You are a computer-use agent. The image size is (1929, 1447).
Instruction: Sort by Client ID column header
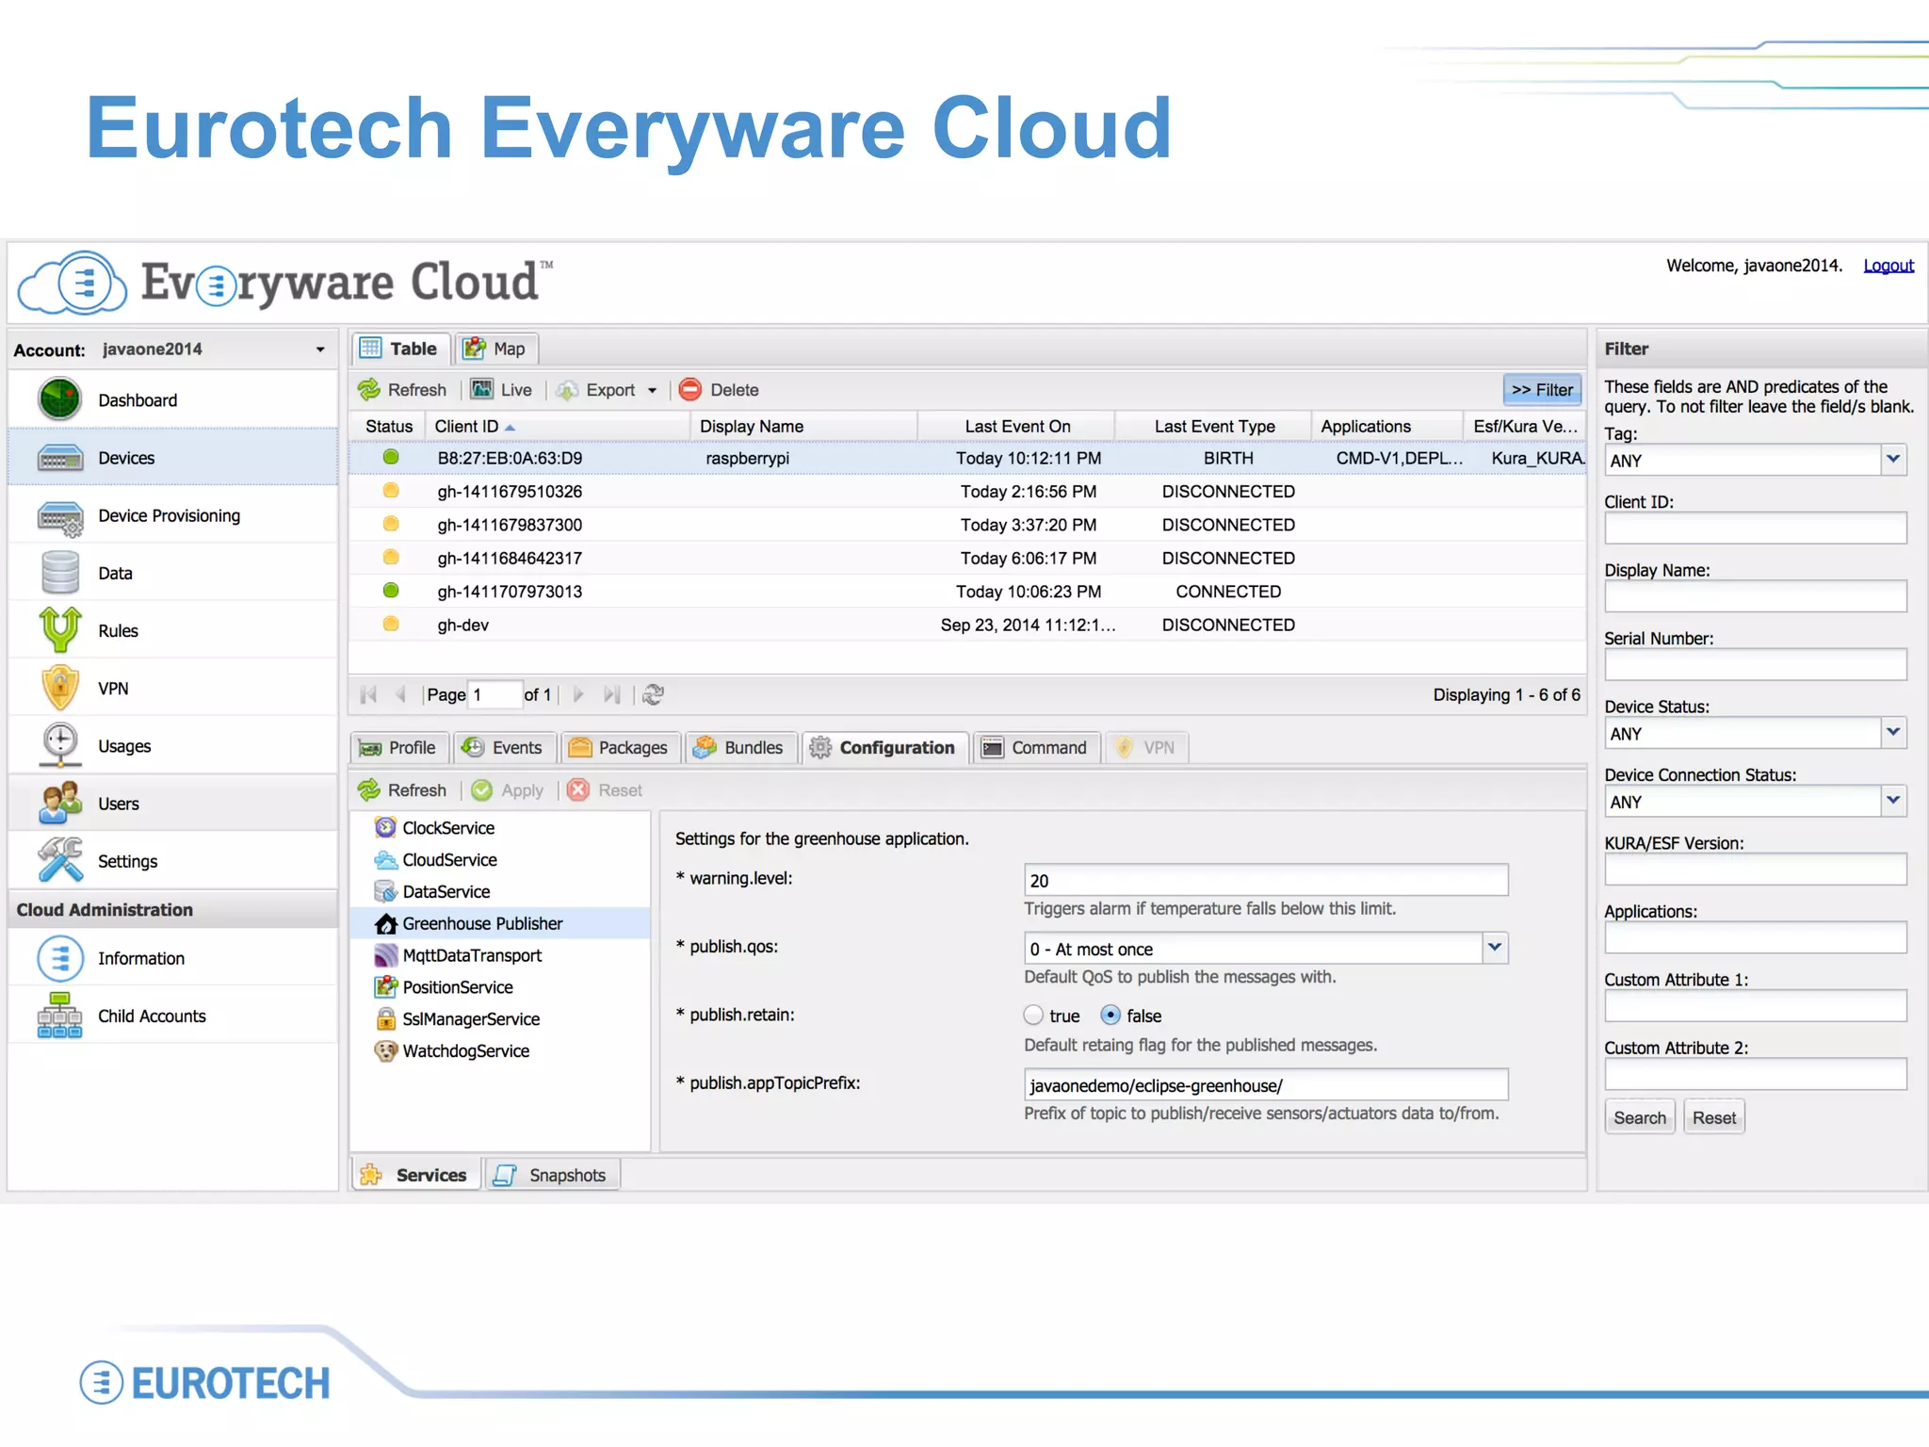click(557, 427)
